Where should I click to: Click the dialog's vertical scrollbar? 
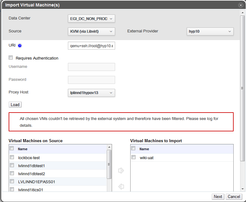(242, 88)
